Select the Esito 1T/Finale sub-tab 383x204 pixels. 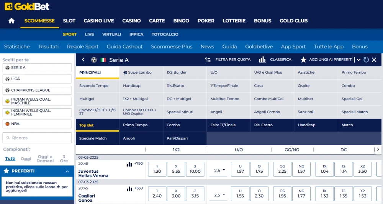tap(228, 125)
